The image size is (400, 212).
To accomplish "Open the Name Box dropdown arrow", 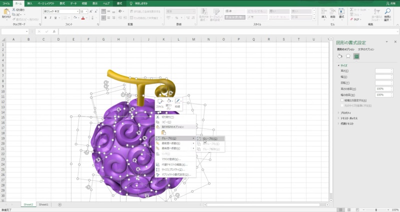I will tap(26, 31).
